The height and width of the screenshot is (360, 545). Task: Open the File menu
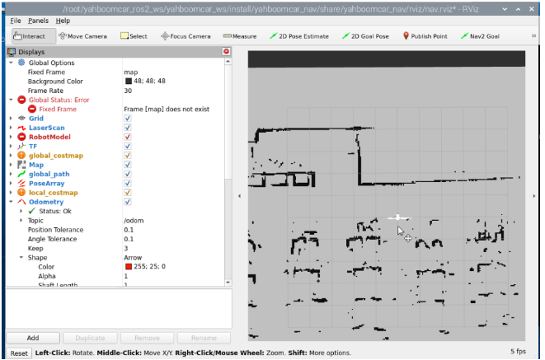coord(16,20)
